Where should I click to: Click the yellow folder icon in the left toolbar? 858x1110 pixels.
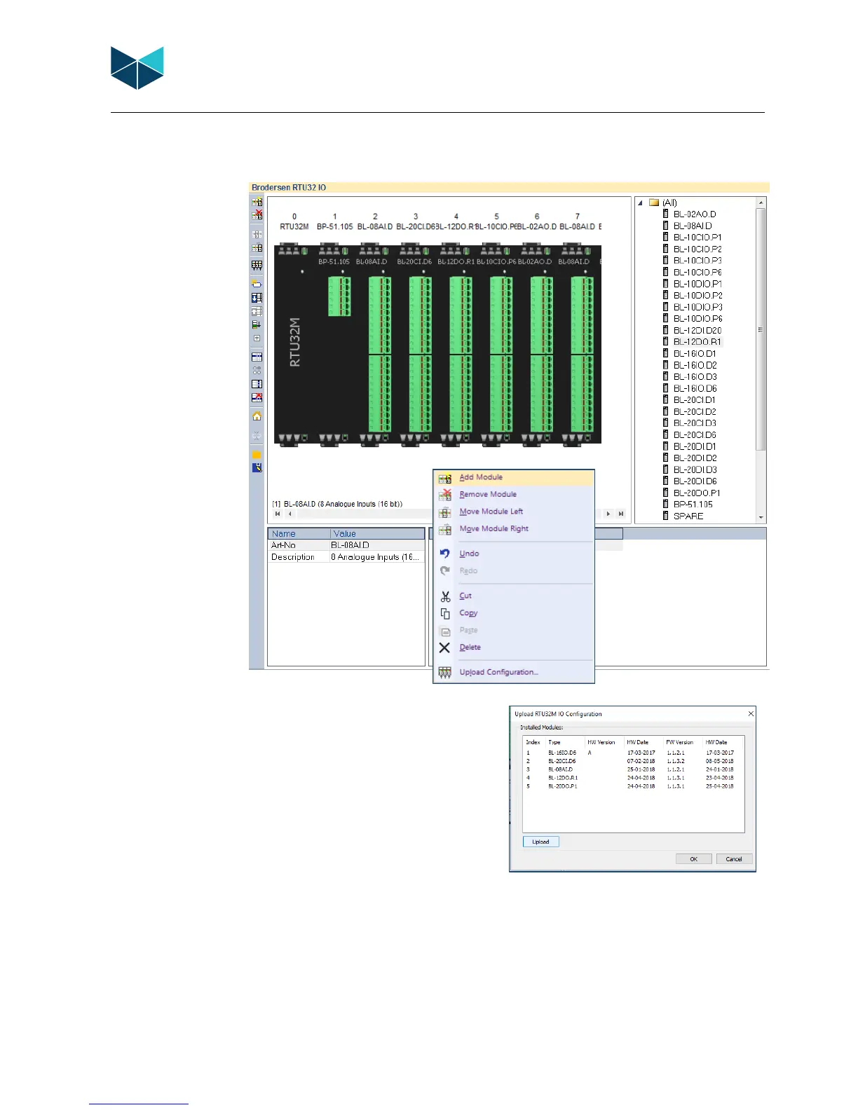[x=257, y=455]
